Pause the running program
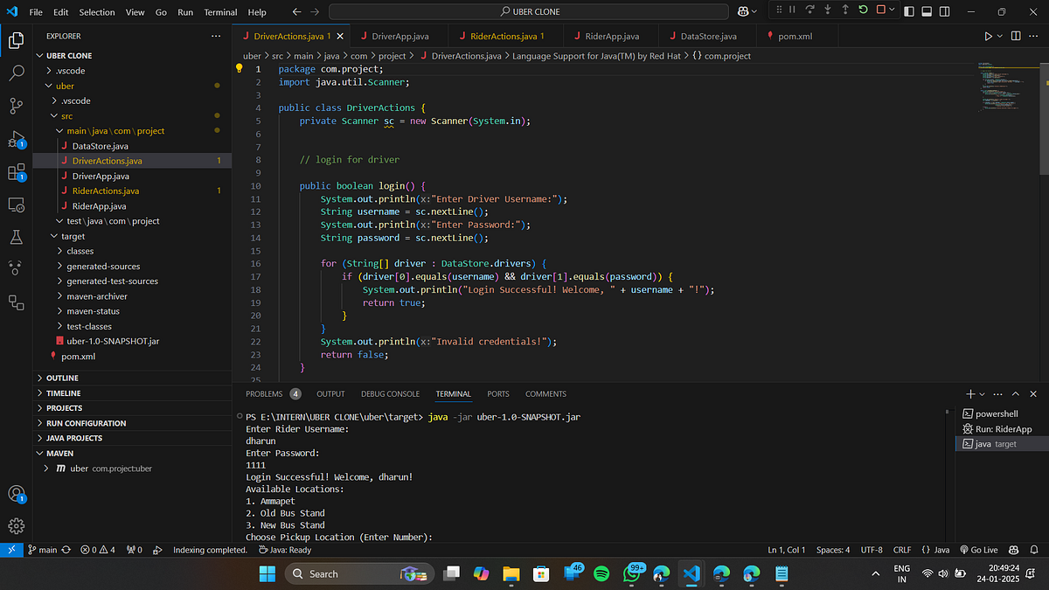1049x590 pixels. coord(792,10)
